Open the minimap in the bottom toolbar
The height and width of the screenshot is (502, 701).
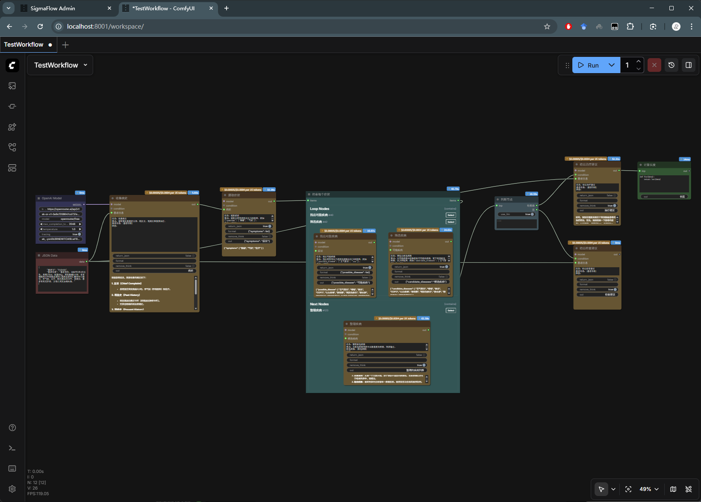click(x=673, y=489)
